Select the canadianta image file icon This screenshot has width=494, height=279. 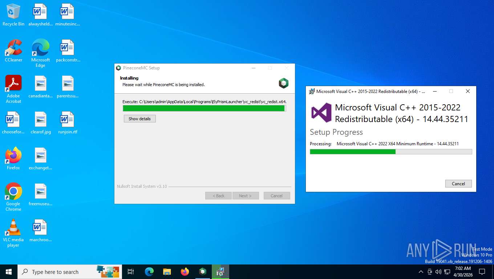tap(40, 87)
